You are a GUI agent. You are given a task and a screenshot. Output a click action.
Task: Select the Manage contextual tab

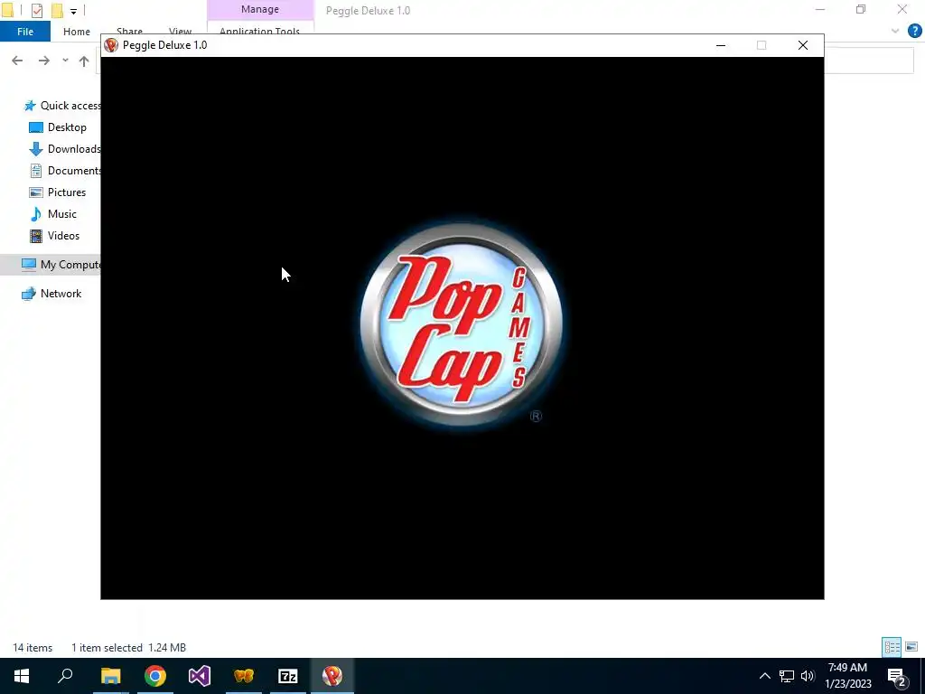tap(260, 9)
